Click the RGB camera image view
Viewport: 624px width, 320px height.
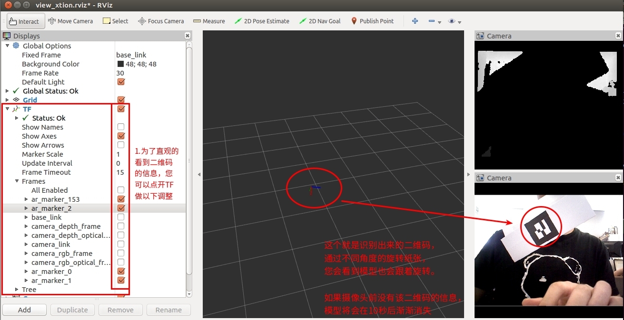549,250
